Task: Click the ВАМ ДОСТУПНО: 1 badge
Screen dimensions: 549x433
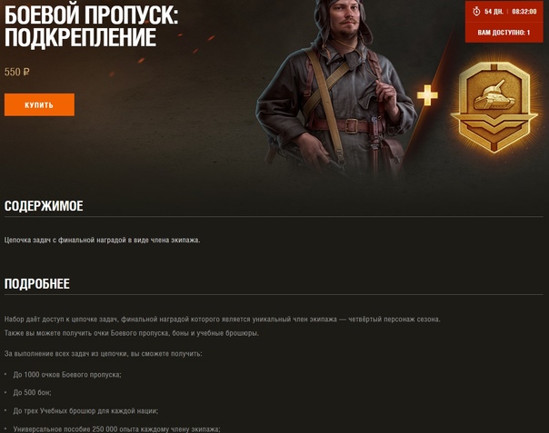Action: (x=504, y=33)
